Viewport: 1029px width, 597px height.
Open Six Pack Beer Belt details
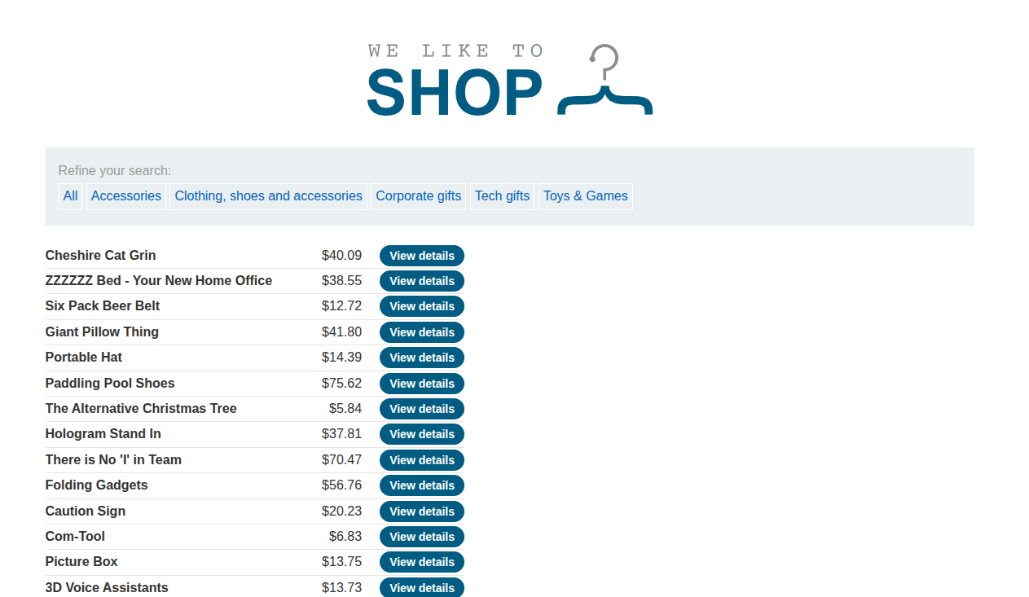pyautogui.click(x=422, y=306)
